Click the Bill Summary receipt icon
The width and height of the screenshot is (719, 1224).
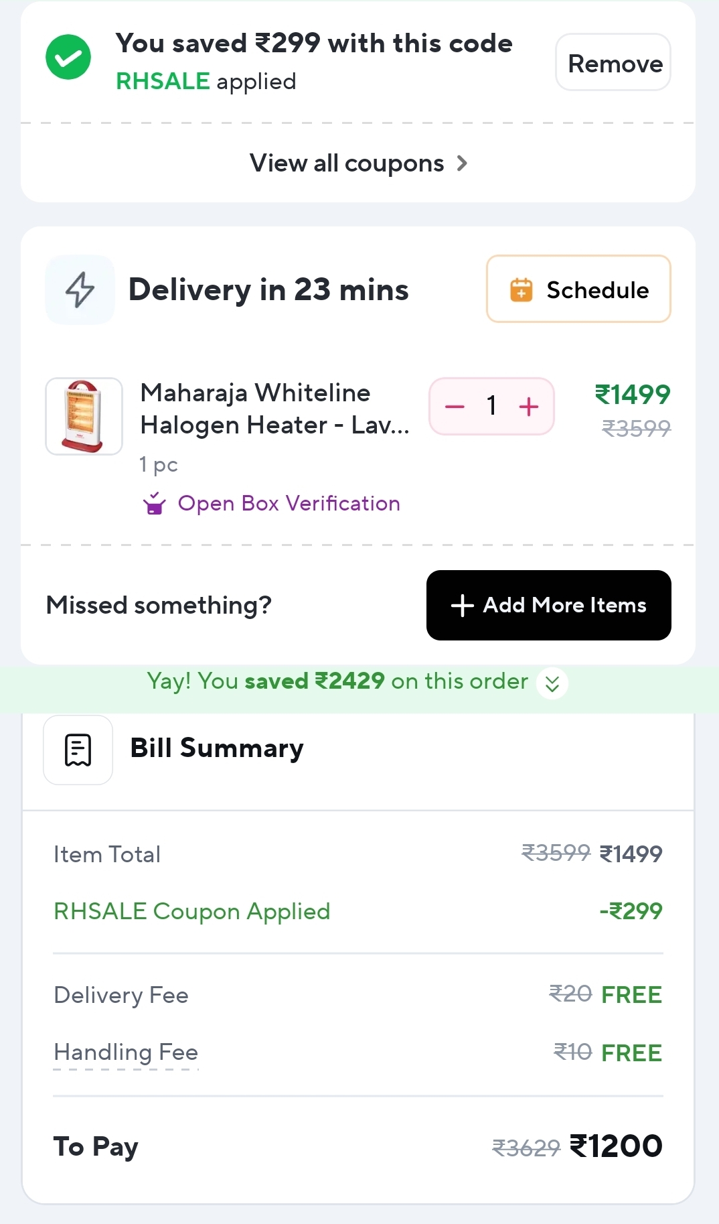[78, 750]
